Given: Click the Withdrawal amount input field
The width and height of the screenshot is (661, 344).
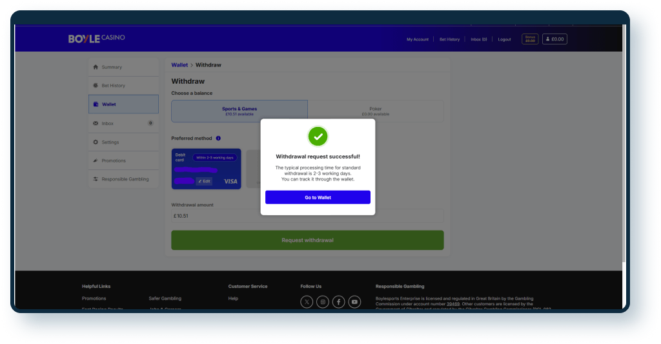Looking at the screenshot, I should tap(307, 216).
